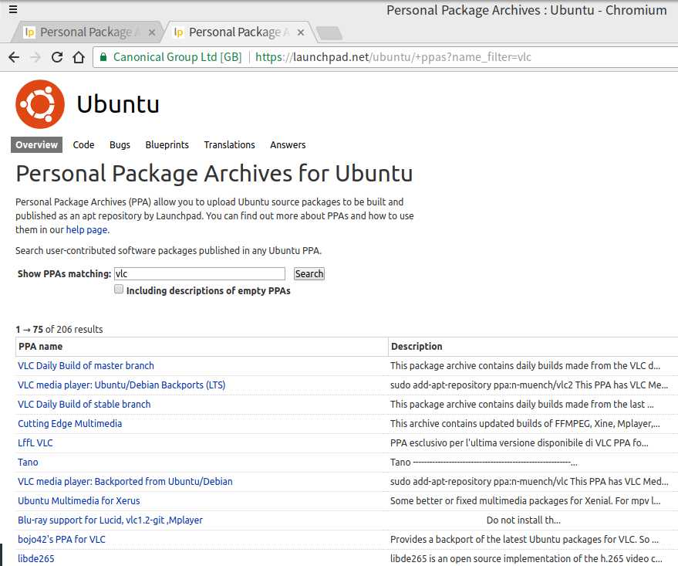Screen dimensions: 678x566
Task: Open a new browser tab
Action: tap(329, 33)
